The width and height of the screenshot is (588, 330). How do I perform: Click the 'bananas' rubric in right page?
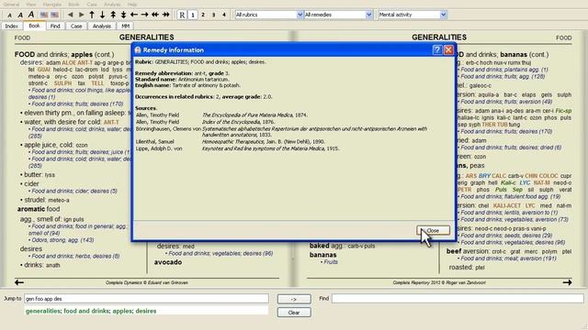click(322, 255)
